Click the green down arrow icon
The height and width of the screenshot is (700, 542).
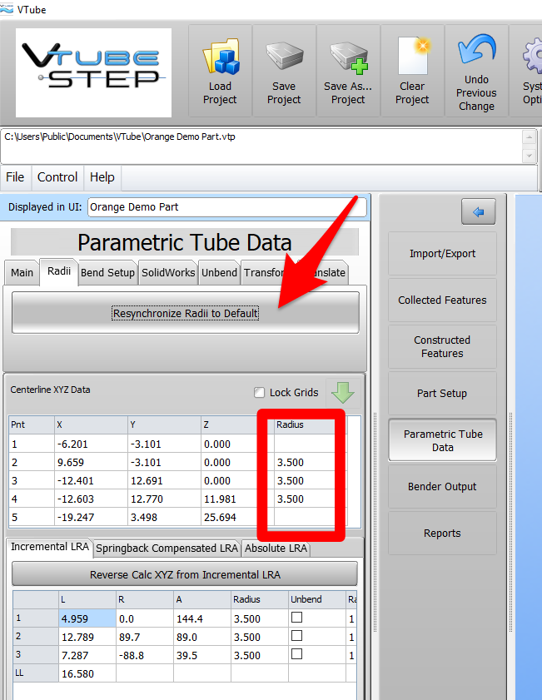tap(342, 393)
